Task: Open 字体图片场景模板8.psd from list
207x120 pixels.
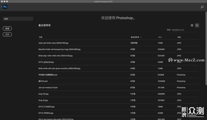Action: click(48, 75)
